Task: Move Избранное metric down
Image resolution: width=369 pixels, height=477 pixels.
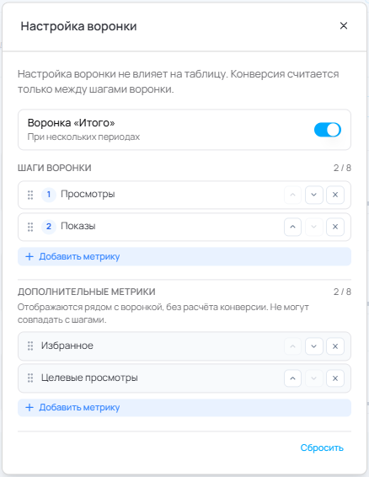Action: (x=314, y=346)
